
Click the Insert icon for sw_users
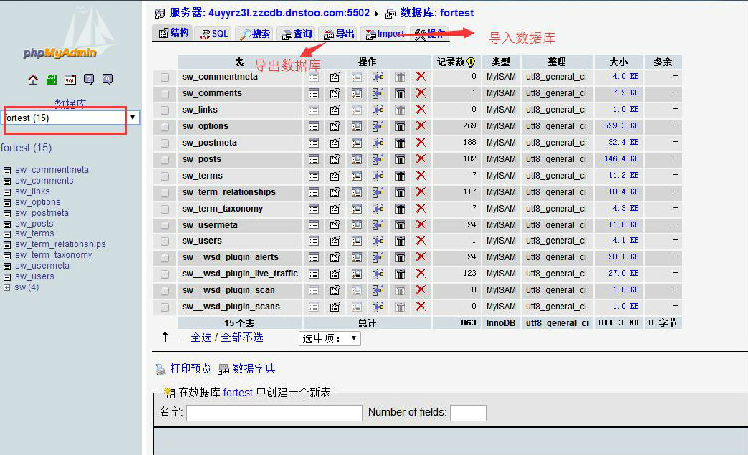pos(378,241)
